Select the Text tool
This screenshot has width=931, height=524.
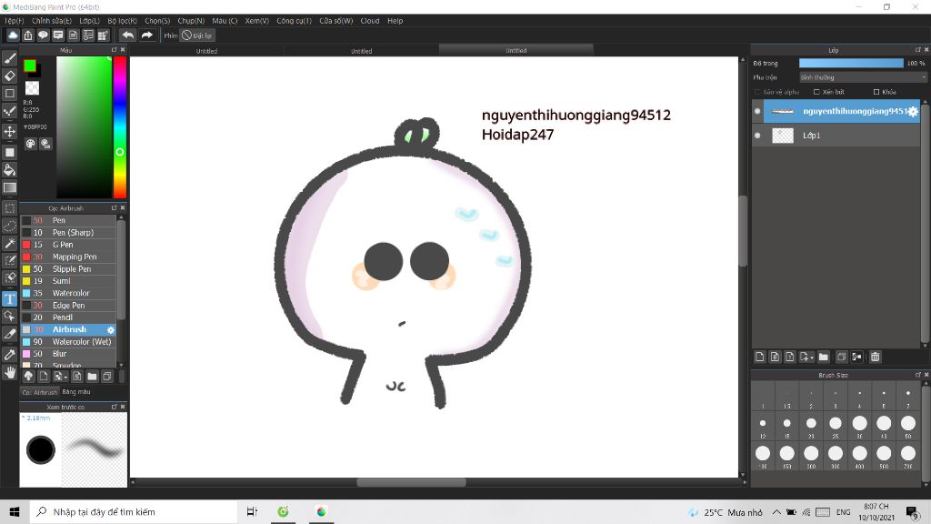[9, 298]
